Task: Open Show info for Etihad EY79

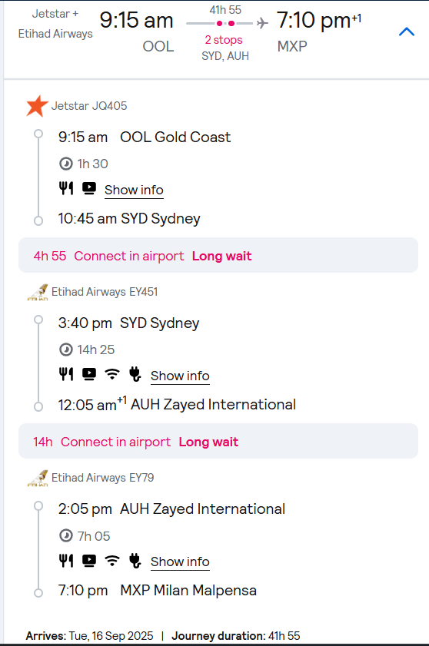Action: click(180, 562)
